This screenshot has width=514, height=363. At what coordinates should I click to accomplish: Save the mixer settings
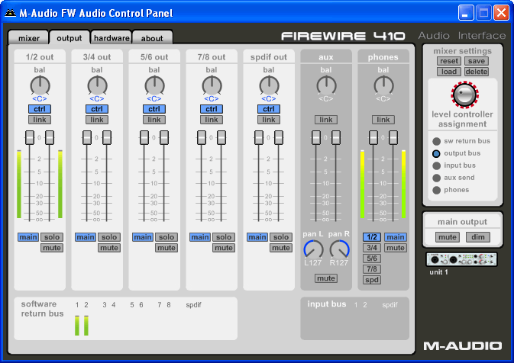click(x=477, y=61)
